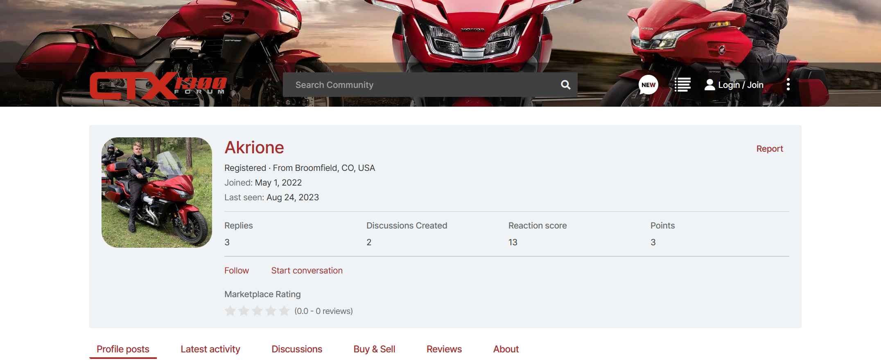Image resolution: width=881 pixels, height=363 pixels.
Task: Follow the user Akrione
Action: click(x=236, y=271)
